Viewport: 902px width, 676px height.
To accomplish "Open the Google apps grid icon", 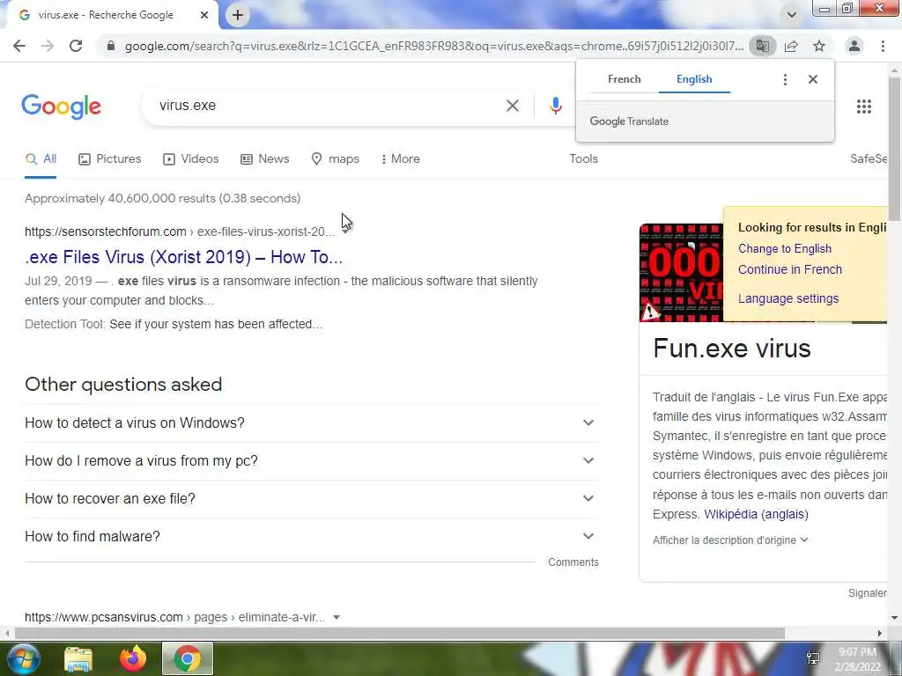I will 863,107.
